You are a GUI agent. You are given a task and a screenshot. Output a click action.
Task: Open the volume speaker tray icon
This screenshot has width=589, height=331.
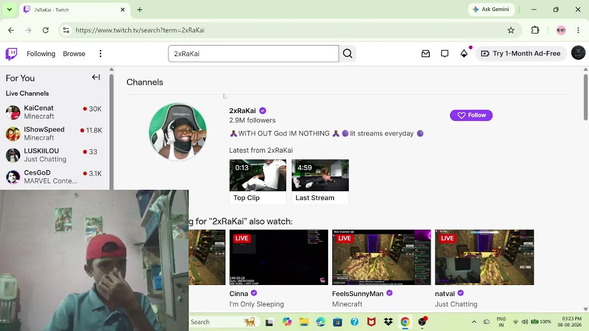[525, 322]
